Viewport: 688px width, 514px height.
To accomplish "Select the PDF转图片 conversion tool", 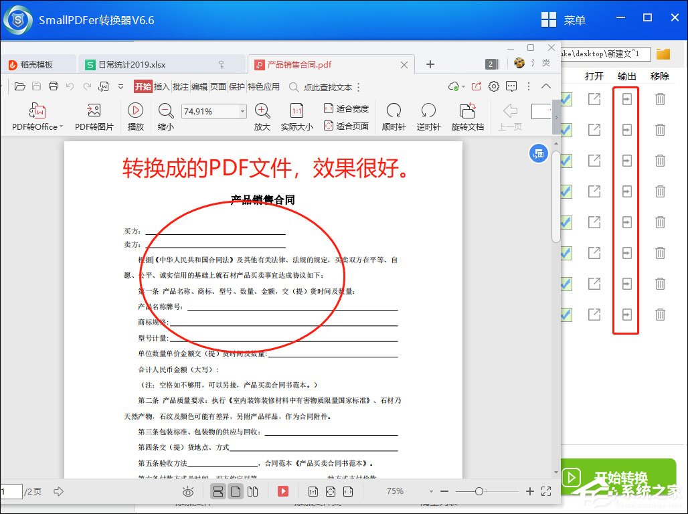I will (95, 112).
